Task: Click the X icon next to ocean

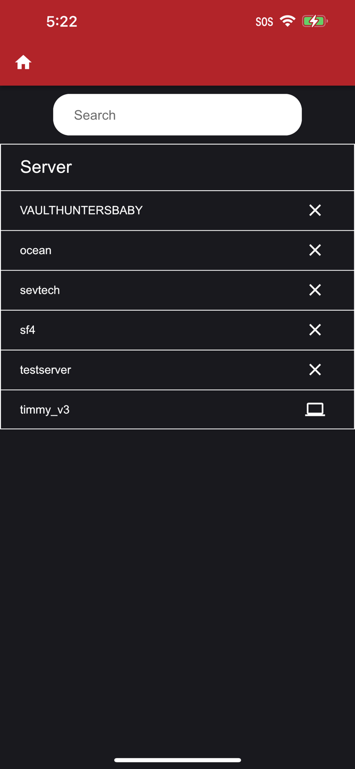Action: 315,250
